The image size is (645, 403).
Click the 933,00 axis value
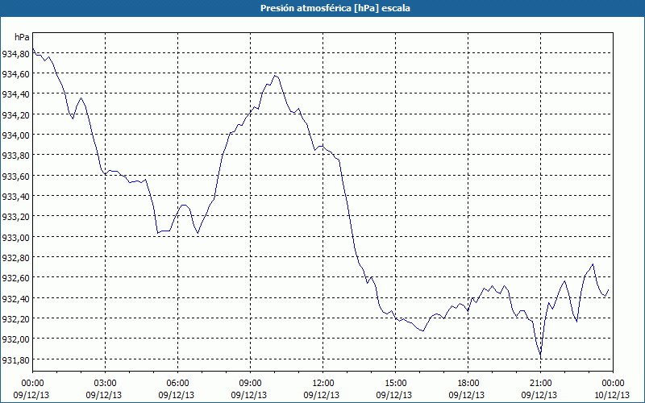(x=15, y=237)
